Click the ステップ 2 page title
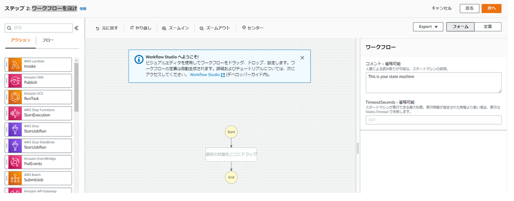The width and height of the screenshot is (514, 201). 41,8
